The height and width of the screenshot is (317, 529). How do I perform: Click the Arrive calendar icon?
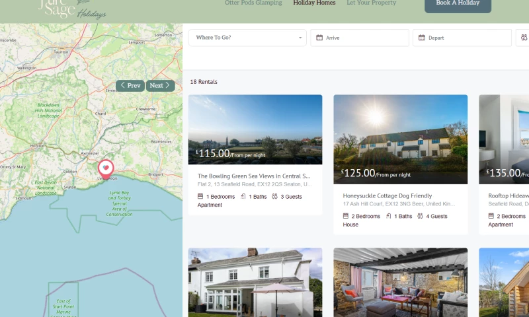pos(319,38)
